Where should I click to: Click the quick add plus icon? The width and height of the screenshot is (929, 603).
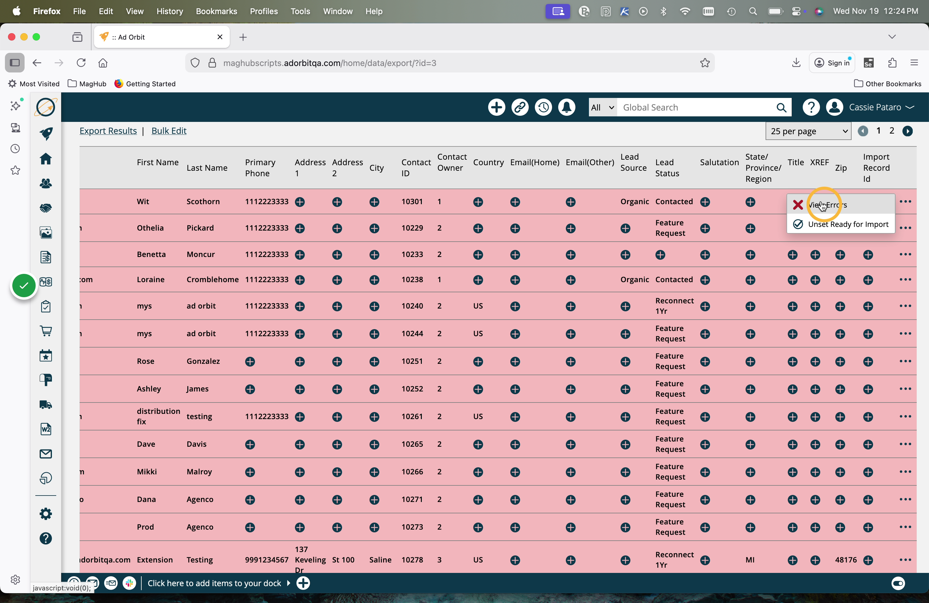pos(496,107)
